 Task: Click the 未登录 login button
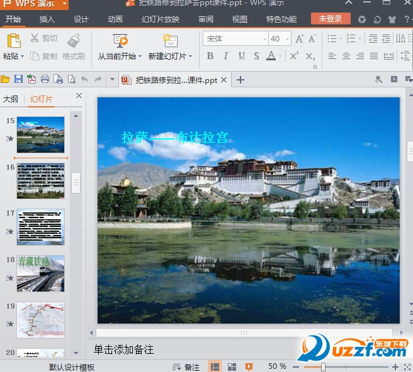point(331,19)
